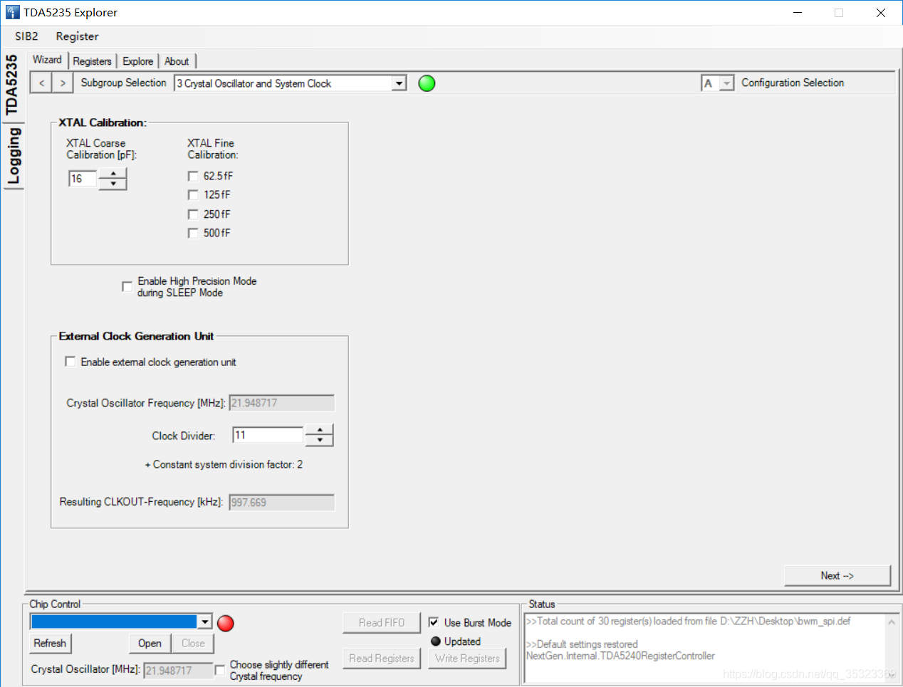The image size is (903, 687).
Task: Click the Crystal Oscillator Frequency field 21.948717
Action: (x=281, y=403)
